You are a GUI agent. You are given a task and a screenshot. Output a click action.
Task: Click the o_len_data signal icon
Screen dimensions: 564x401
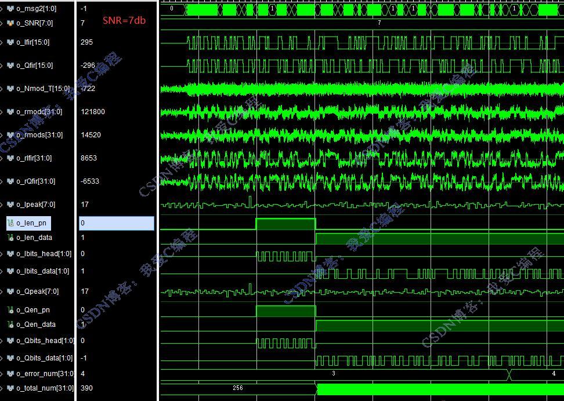point(10,238)
